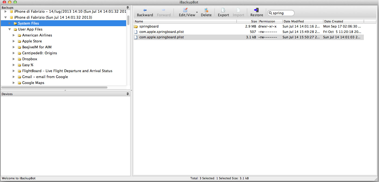This screenshot has height=182, width=379.
Task: Expand the Centipede Origins folder
Action: pos(14,53)
